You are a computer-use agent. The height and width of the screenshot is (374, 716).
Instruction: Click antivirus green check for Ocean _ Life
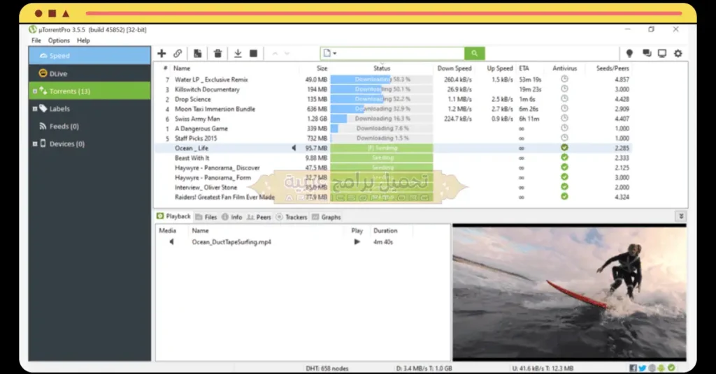tap(564, 148)
